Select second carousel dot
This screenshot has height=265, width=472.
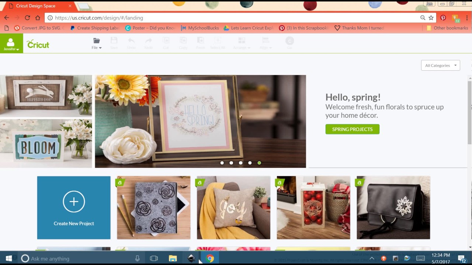(231, 163)
